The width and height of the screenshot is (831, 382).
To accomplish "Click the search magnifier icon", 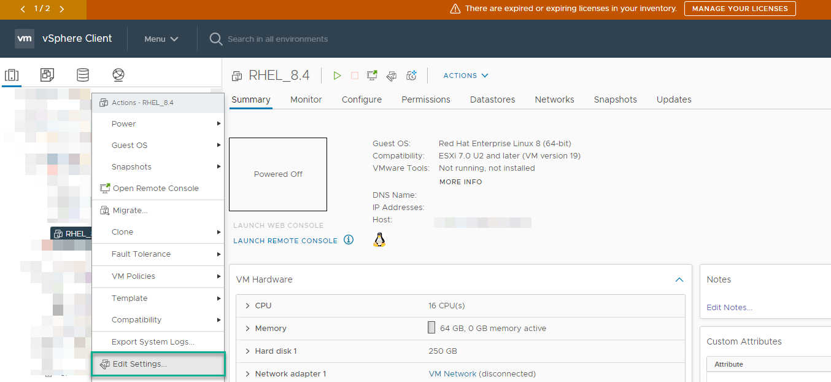I will (x=216, y=39).
